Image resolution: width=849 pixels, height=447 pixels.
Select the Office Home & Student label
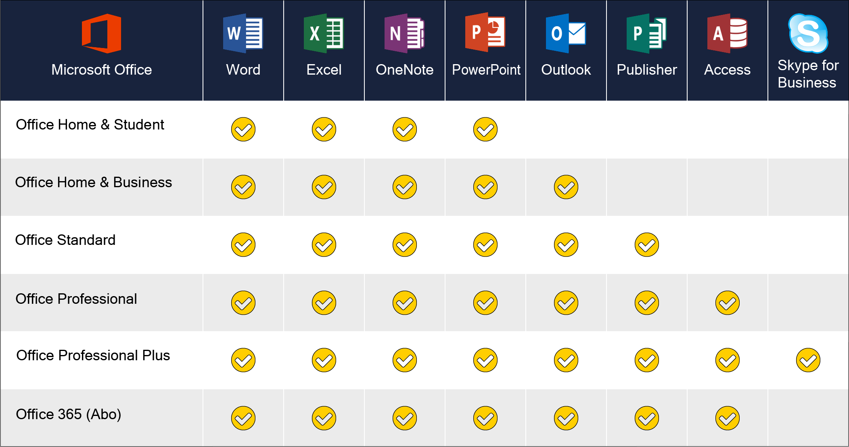(90, 125)
